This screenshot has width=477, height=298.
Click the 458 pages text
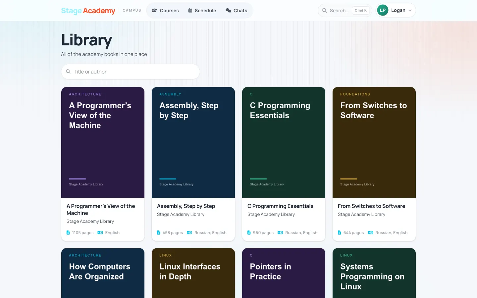pos(173,233)
